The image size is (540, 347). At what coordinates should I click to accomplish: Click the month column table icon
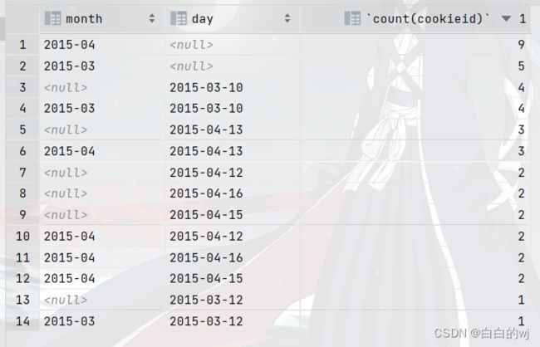[52, 18]
